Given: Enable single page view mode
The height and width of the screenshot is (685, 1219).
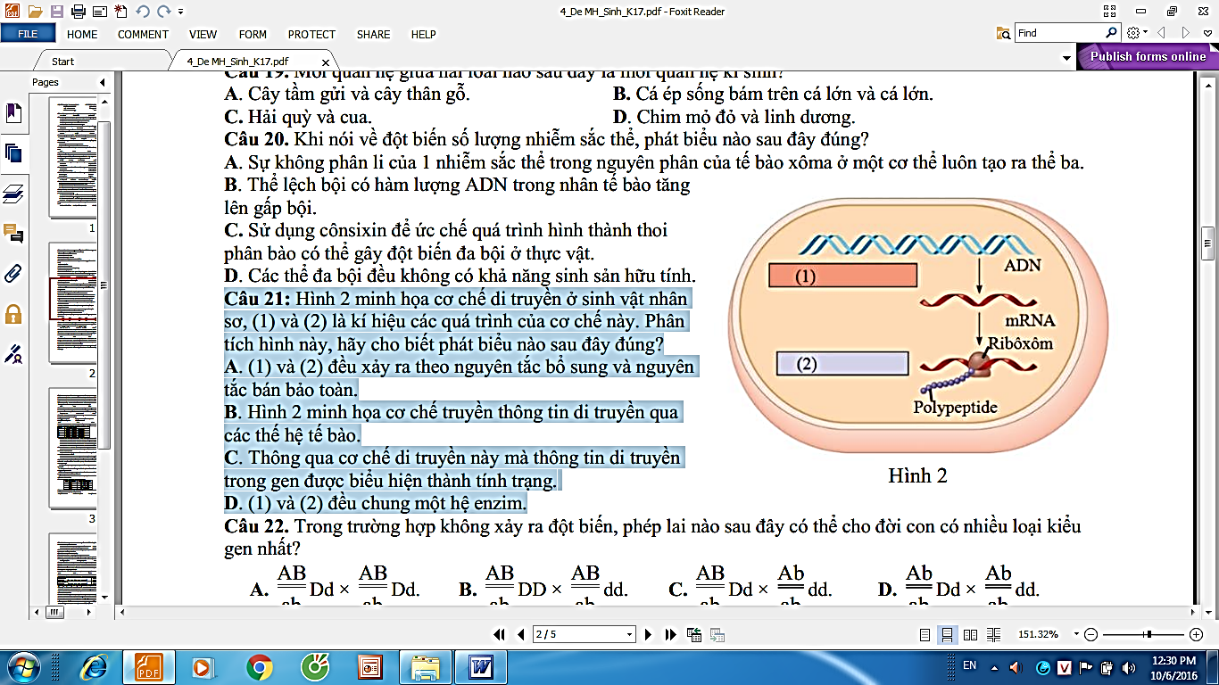Looking at the screenshot, I should click(925, 634).
